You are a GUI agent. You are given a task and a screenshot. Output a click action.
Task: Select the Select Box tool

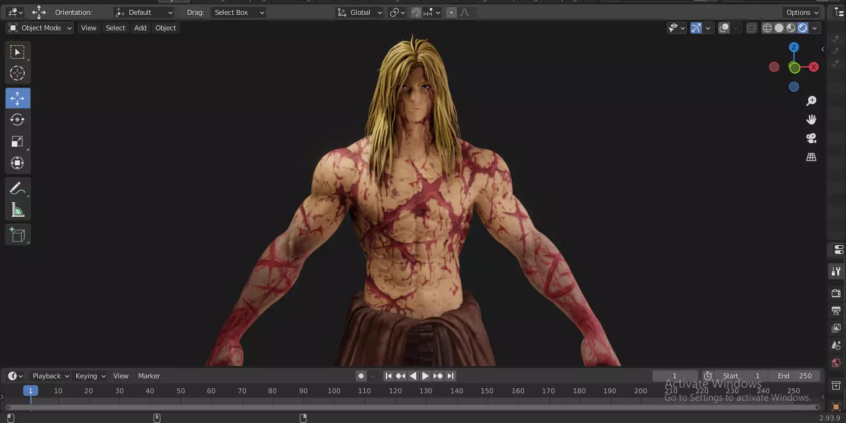pyautogui.click(x=17, y=52)
